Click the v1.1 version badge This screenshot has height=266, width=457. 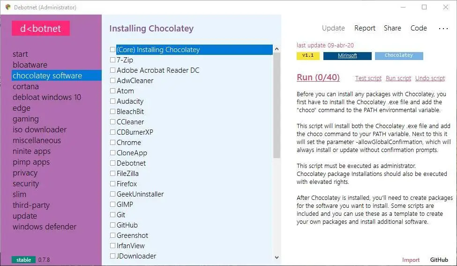coord(308,56)
